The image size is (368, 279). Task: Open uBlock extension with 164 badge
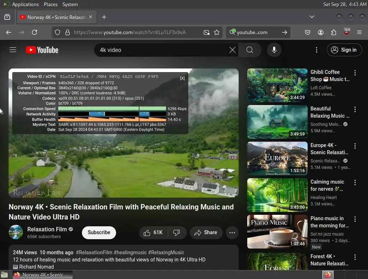[346, 32]
